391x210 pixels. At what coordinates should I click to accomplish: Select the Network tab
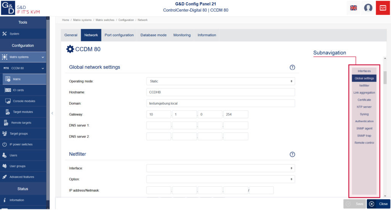tap(91, 35)
